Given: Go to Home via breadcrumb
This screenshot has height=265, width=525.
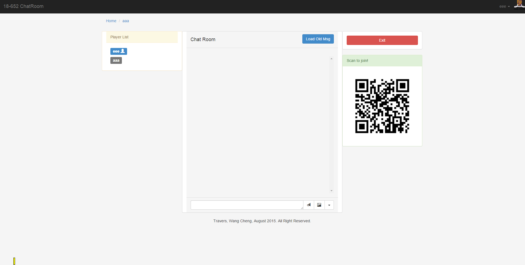Looking at the screenshot, I should [x=111, y=21].
